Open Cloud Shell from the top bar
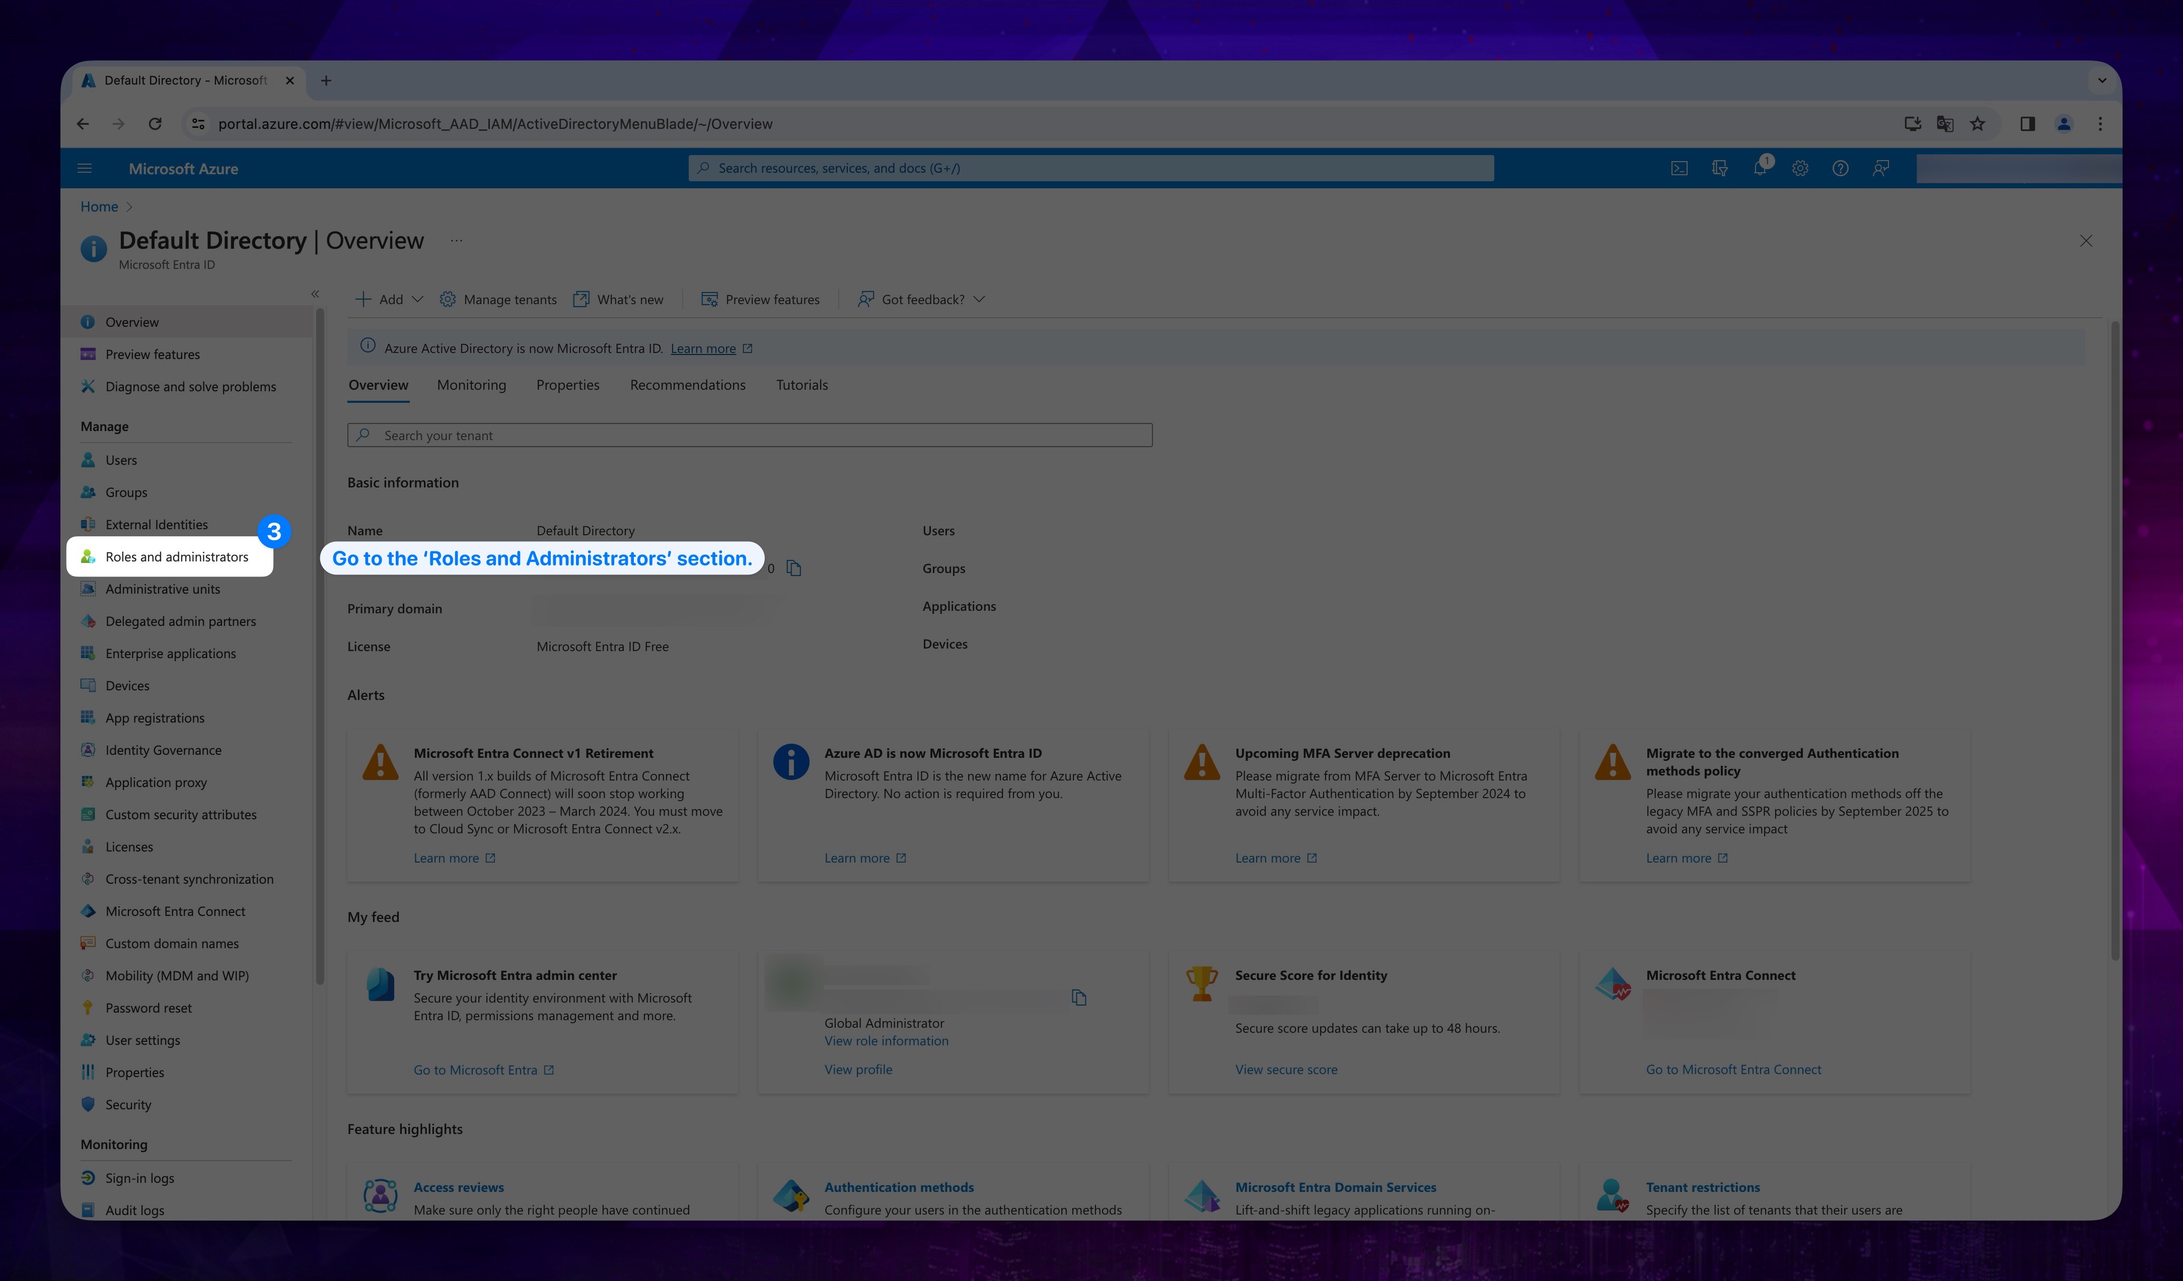This screenshot has width=2183, height=1281. (x=1679, y=168)
